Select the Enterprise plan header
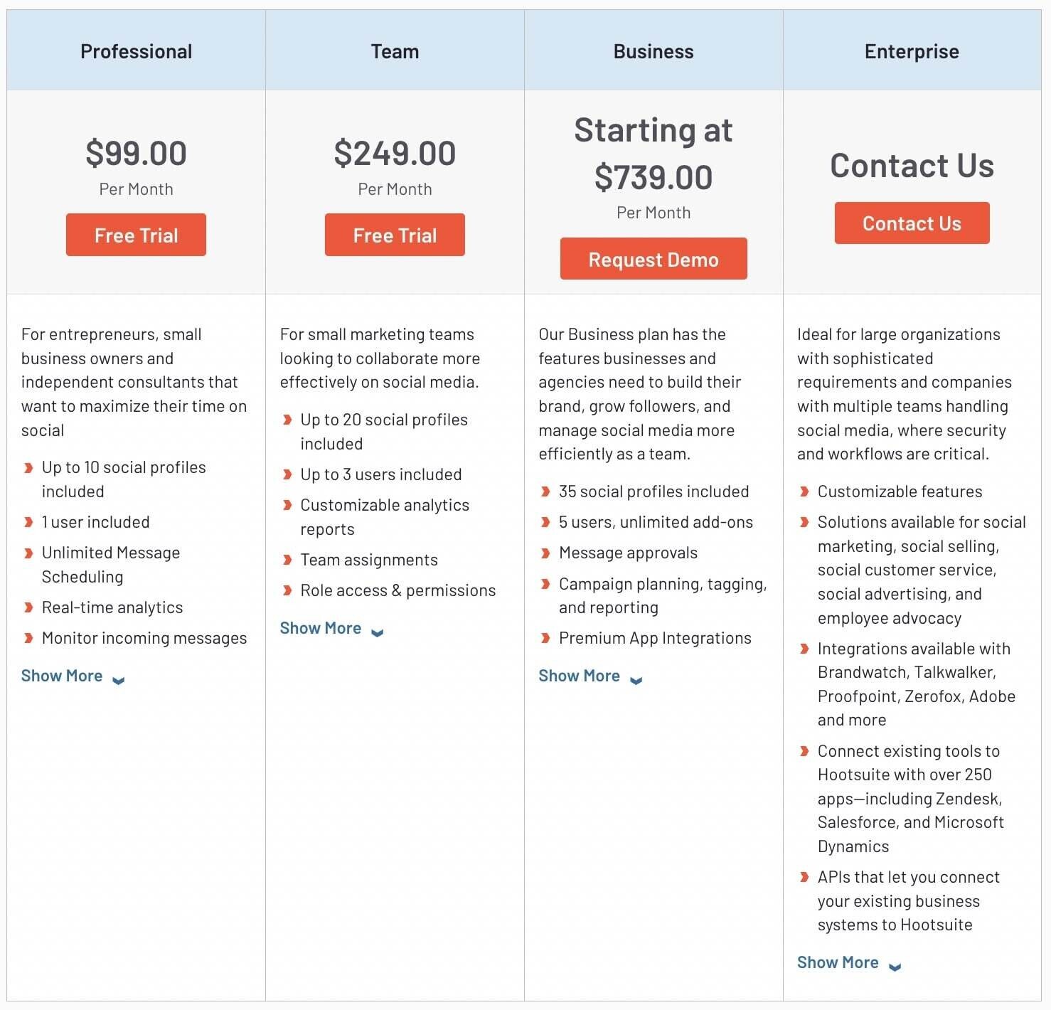 pos(912,50)
